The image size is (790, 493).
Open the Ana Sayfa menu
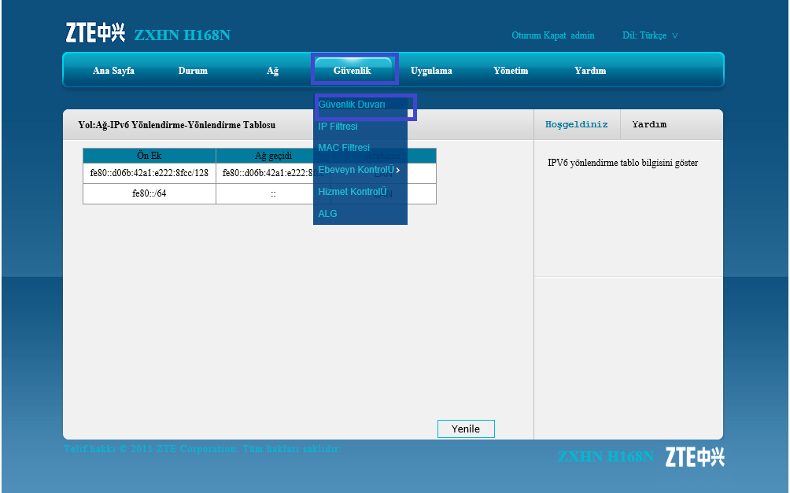[x=113, y=71]
